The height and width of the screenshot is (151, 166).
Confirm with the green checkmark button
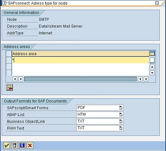tap(7, 145)
